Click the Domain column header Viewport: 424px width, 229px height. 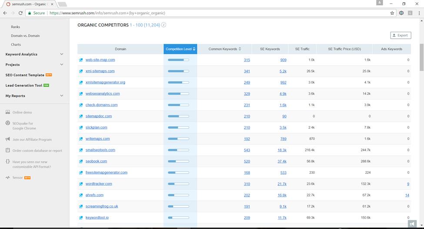120,49
